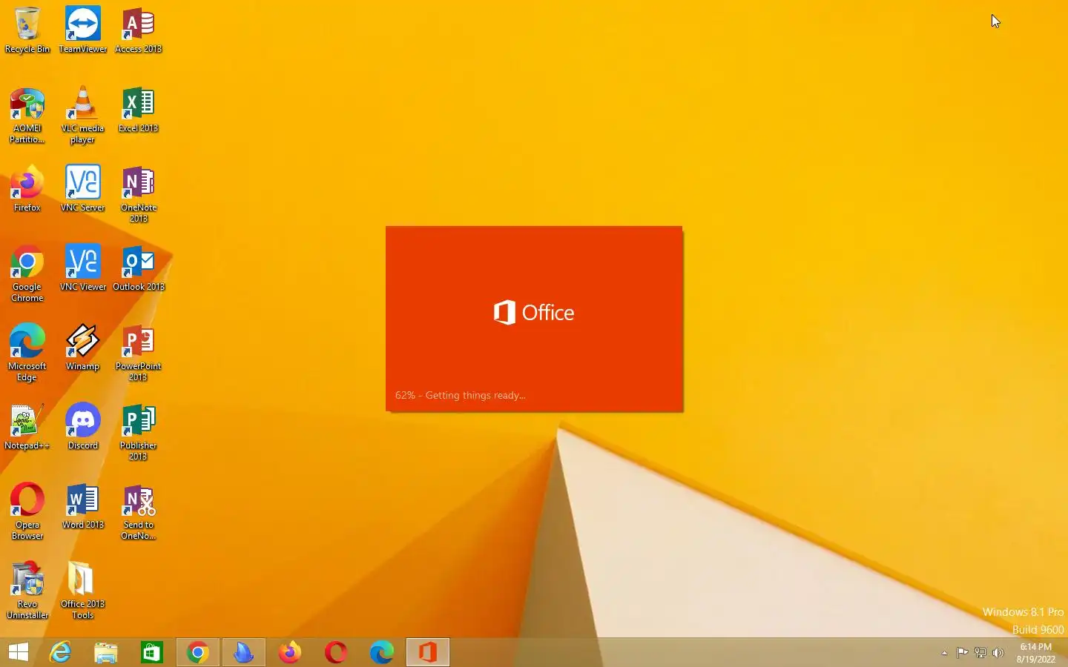Select the VNC Server desktop icon
The height and width of the screenshot is (667, 1068).
click(82, 189)
